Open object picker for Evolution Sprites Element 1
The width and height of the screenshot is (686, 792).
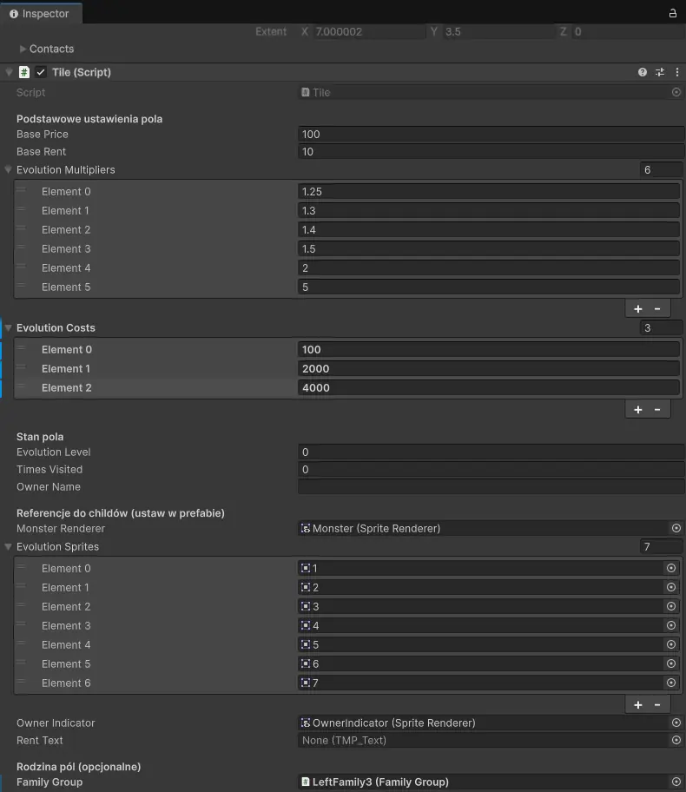click(x=671, y=587)
